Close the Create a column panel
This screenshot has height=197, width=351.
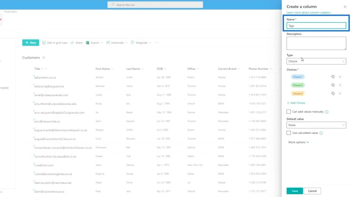coord(345,7)
